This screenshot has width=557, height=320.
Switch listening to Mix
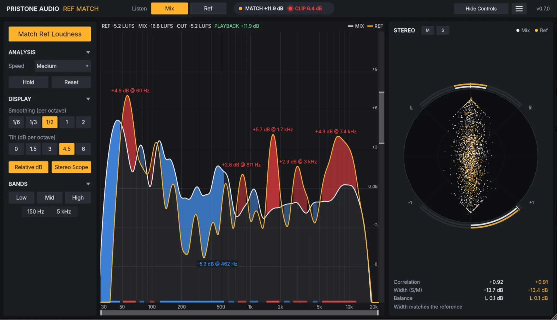(169, 9)
